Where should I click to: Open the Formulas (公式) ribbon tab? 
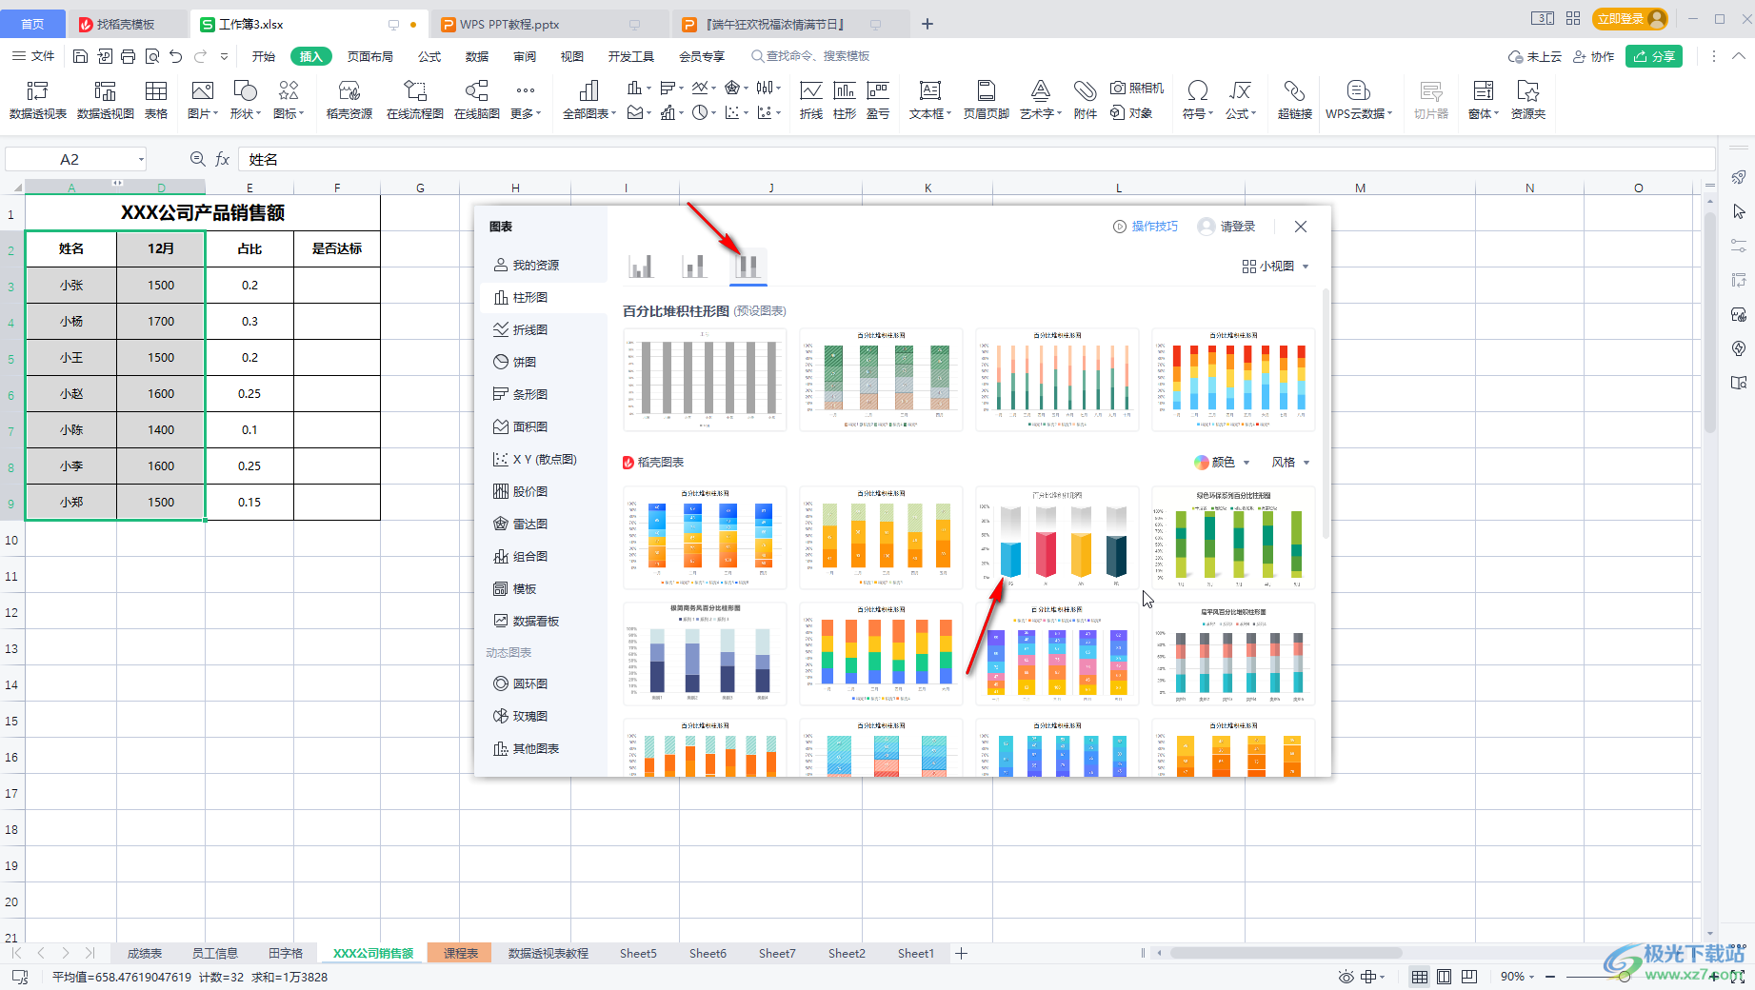pos(429,56)
